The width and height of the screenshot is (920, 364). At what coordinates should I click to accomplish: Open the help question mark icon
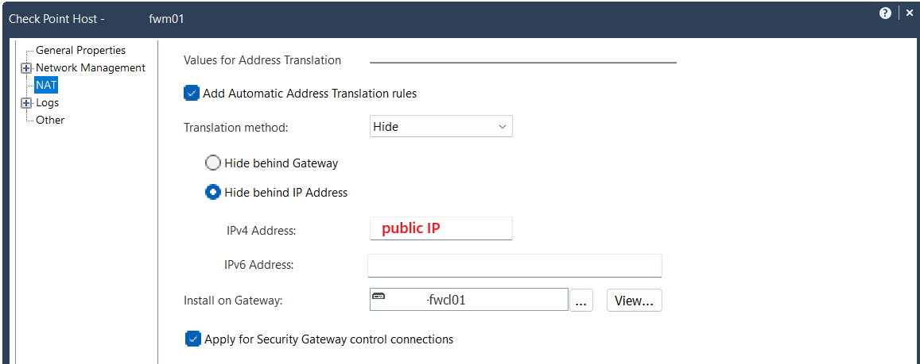click(x=885, y=13)
